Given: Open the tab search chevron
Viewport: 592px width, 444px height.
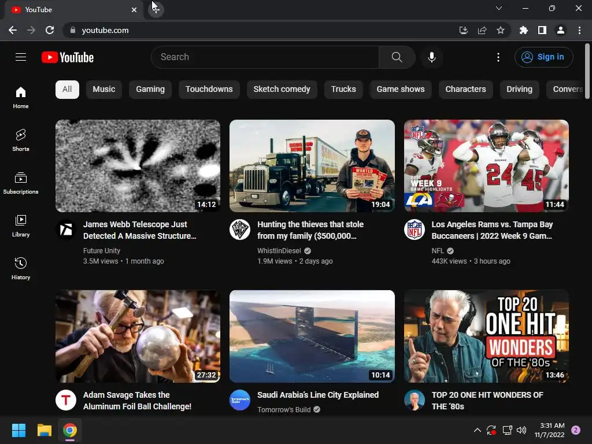Looking at the screenshot, I should (499, 8).
